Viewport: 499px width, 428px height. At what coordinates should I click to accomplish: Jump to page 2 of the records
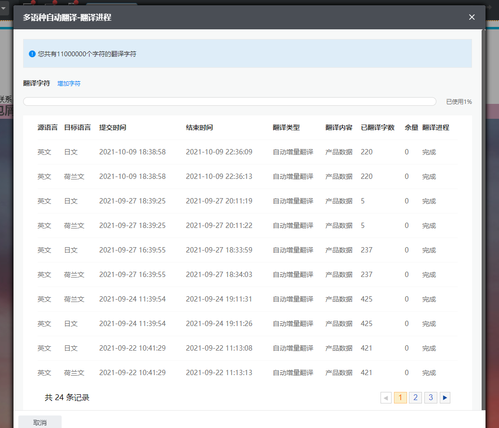(415, 398)
